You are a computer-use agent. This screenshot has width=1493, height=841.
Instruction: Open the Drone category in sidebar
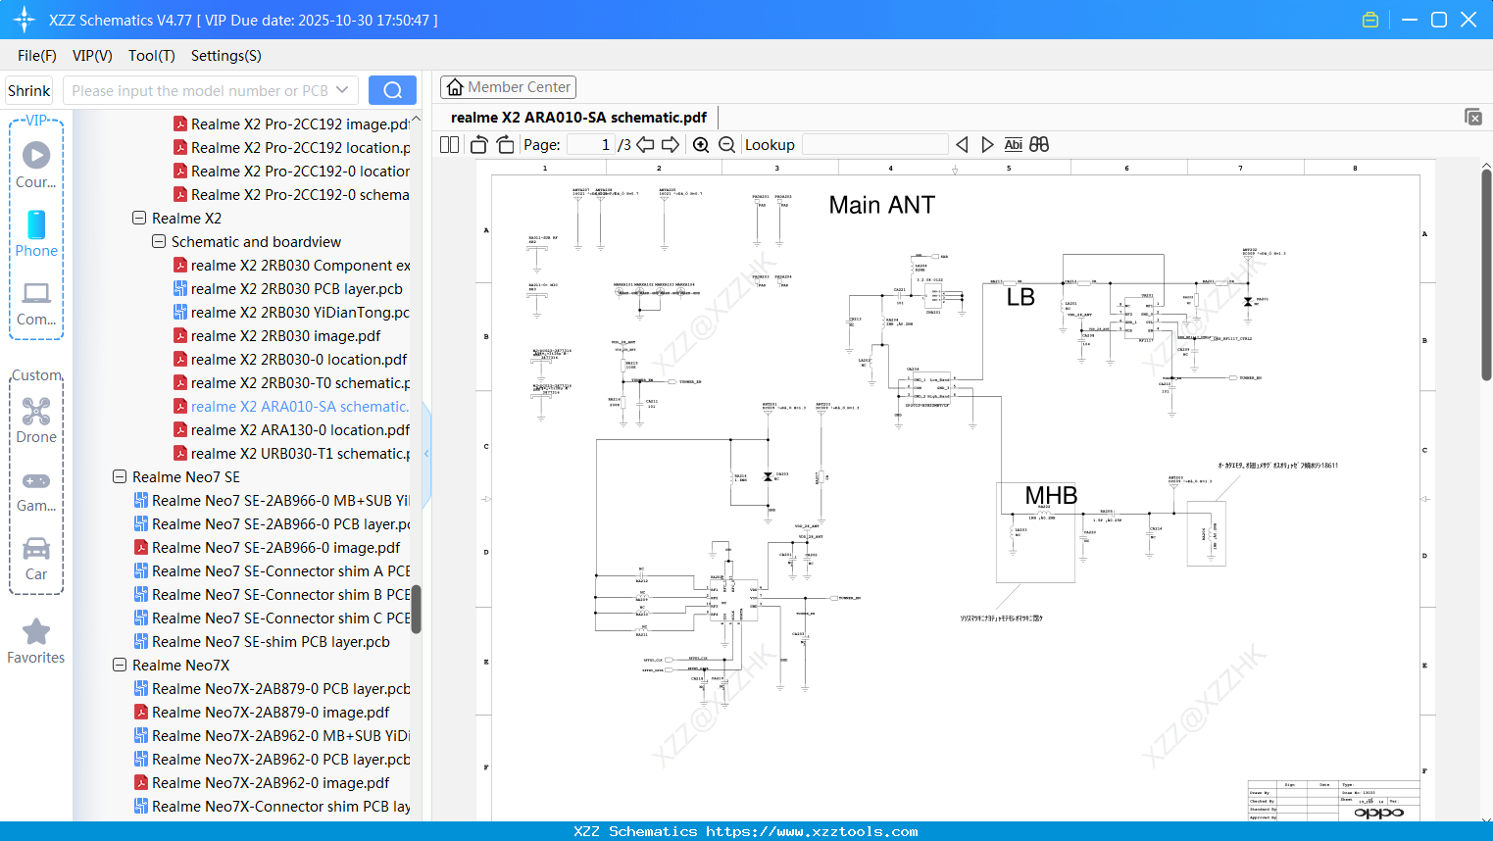point(36,420)
